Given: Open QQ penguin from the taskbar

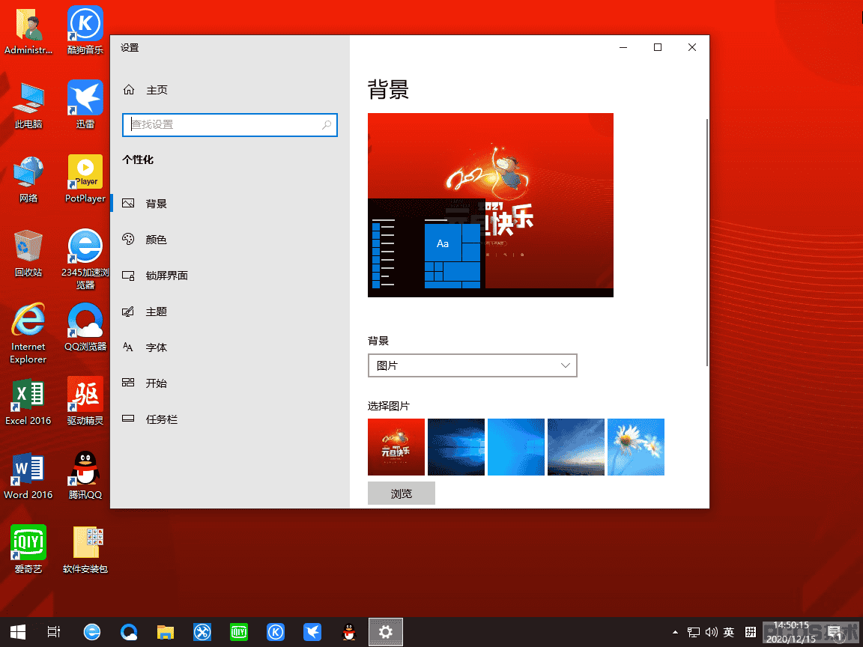Looking at the screenshot, I should coord(349,632).
